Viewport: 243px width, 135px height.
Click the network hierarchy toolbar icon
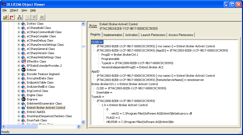[x=20, y=17]
